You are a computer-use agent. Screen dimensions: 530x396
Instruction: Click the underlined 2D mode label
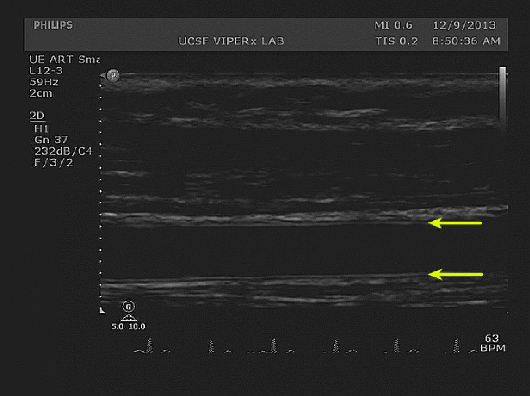point(37,116)
